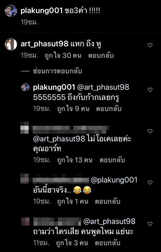Screen dimensions: 161x252
Task: View the 13 likes on 'ไม่โอเคเลยค่ะ' reply
Action: 75,160
